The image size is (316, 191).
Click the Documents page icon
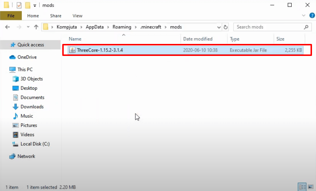tap(16, 98)
